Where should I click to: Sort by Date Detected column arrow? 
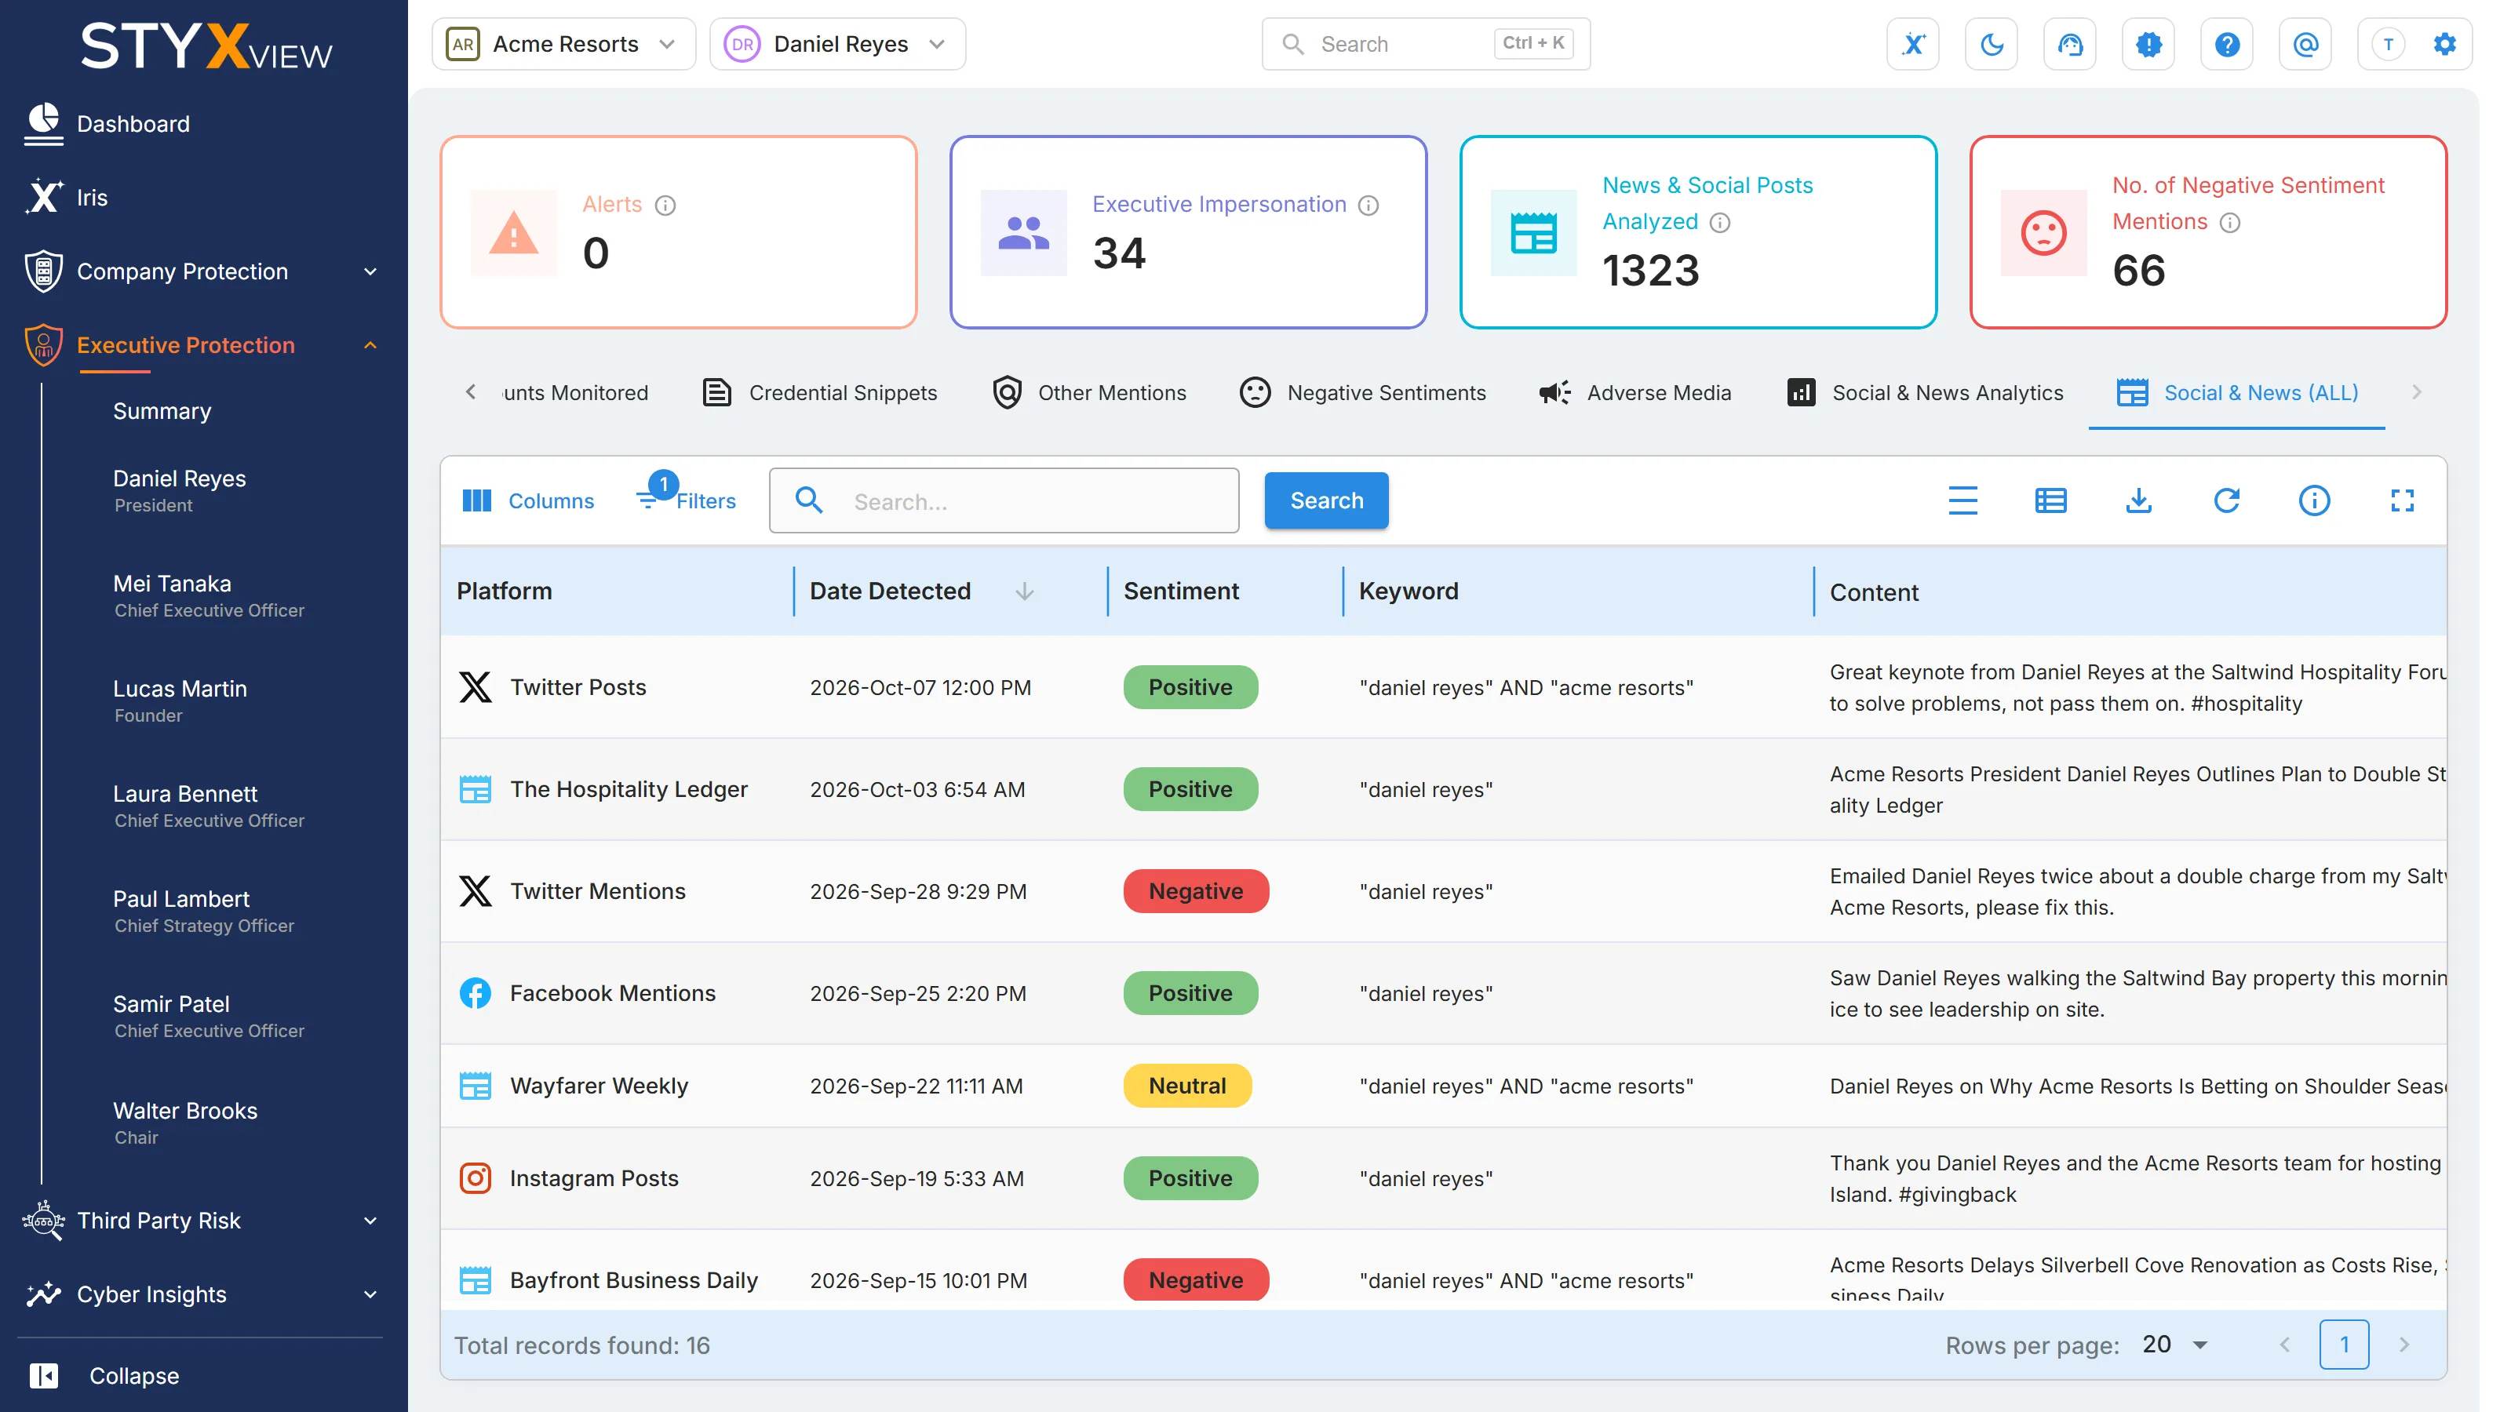1023,591
